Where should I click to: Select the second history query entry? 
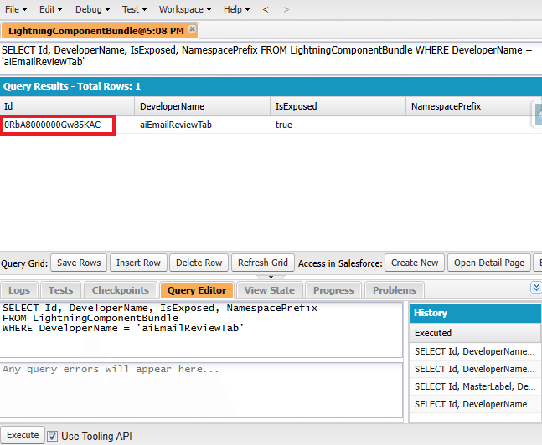pos(475,369)
